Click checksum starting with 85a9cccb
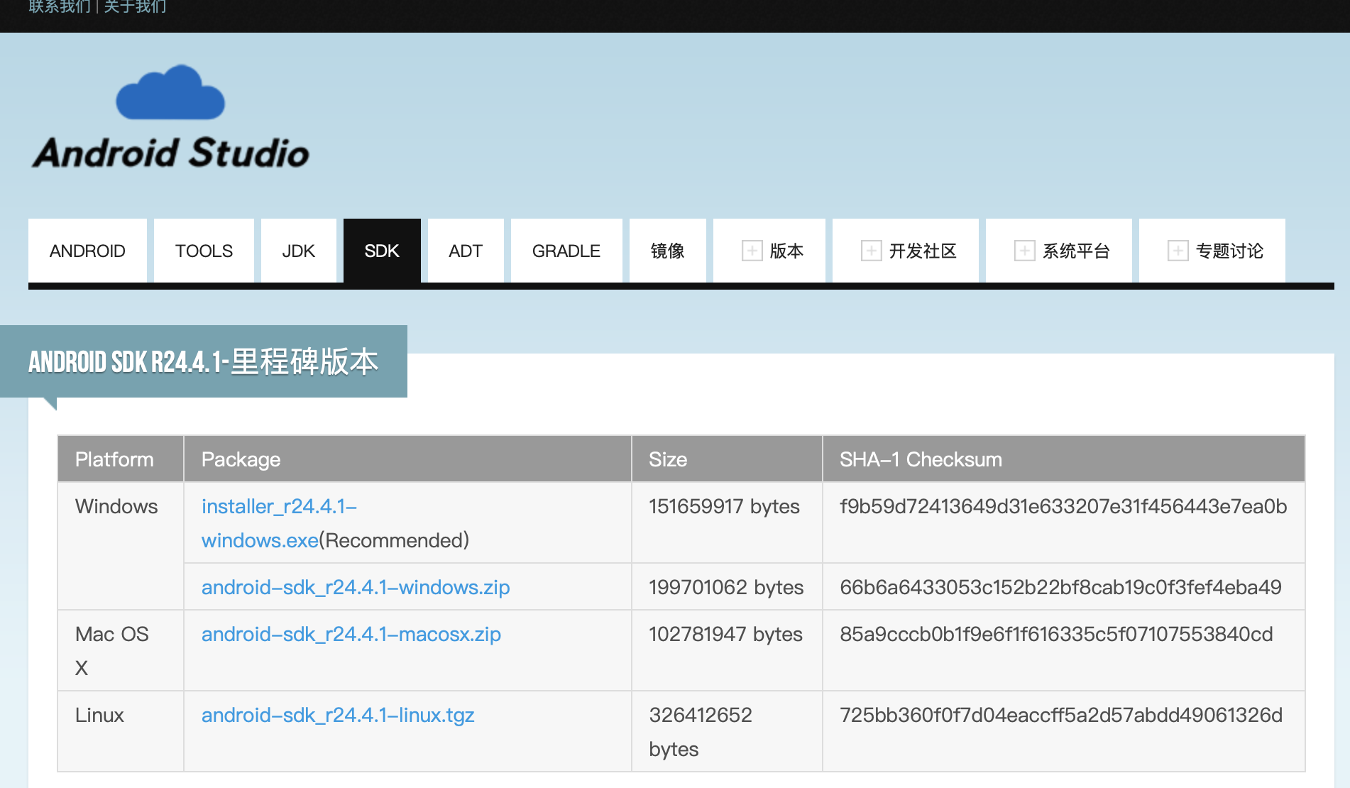 [x=1056, y=634]
